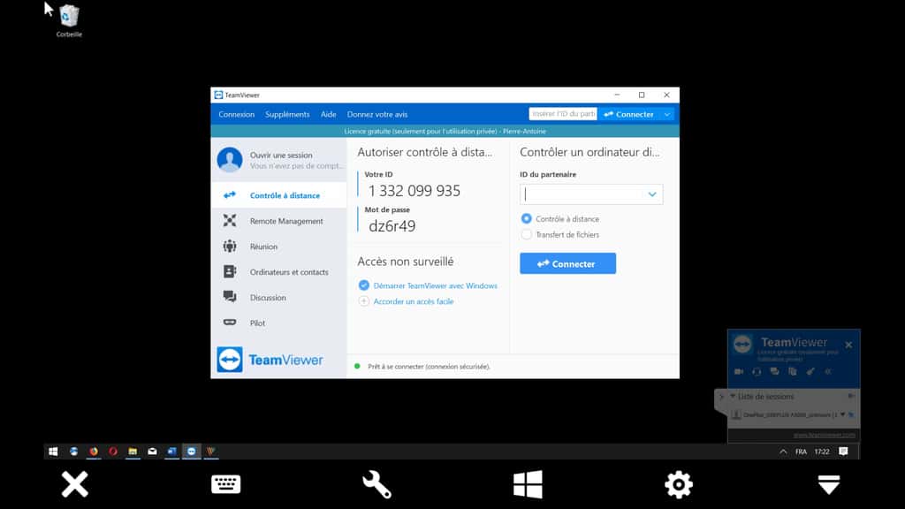Click the partner ID field in top bar

click(x=563, y=114)
